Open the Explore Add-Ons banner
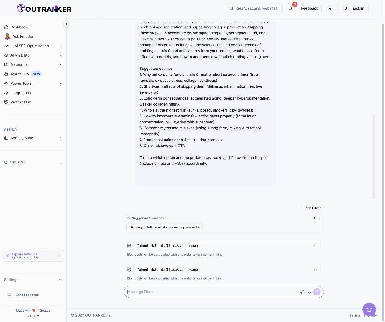Image resolution: width=385 pixels, height=322 pixels. pos(33,256)
